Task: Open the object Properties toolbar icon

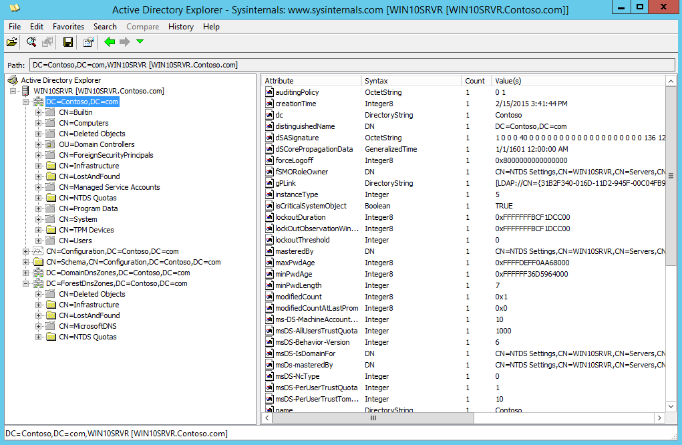Action: pyautogui.click(x=89, y=42)
